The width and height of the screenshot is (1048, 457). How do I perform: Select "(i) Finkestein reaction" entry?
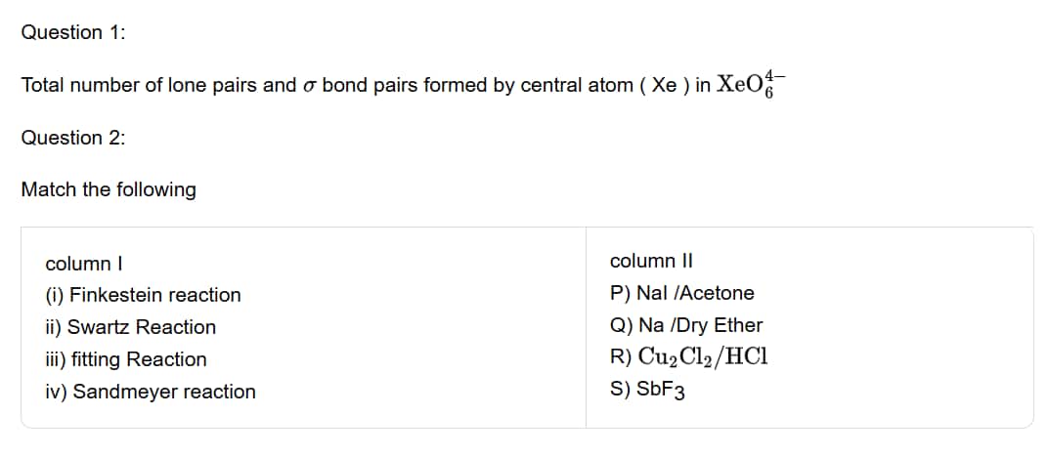point(143,295)
